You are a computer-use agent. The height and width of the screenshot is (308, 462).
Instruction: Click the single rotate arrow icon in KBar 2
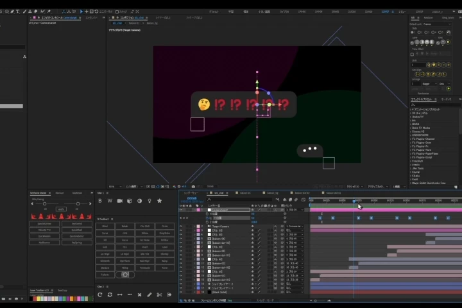pos(100,295)
